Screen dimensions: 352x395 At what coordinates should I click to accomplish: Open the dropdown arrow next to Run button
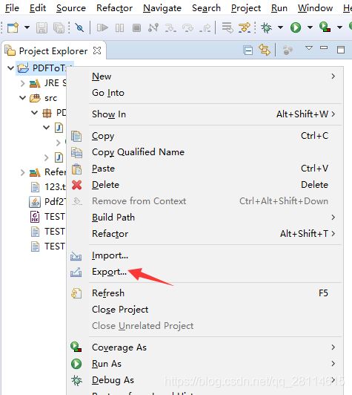coord(310,27)
